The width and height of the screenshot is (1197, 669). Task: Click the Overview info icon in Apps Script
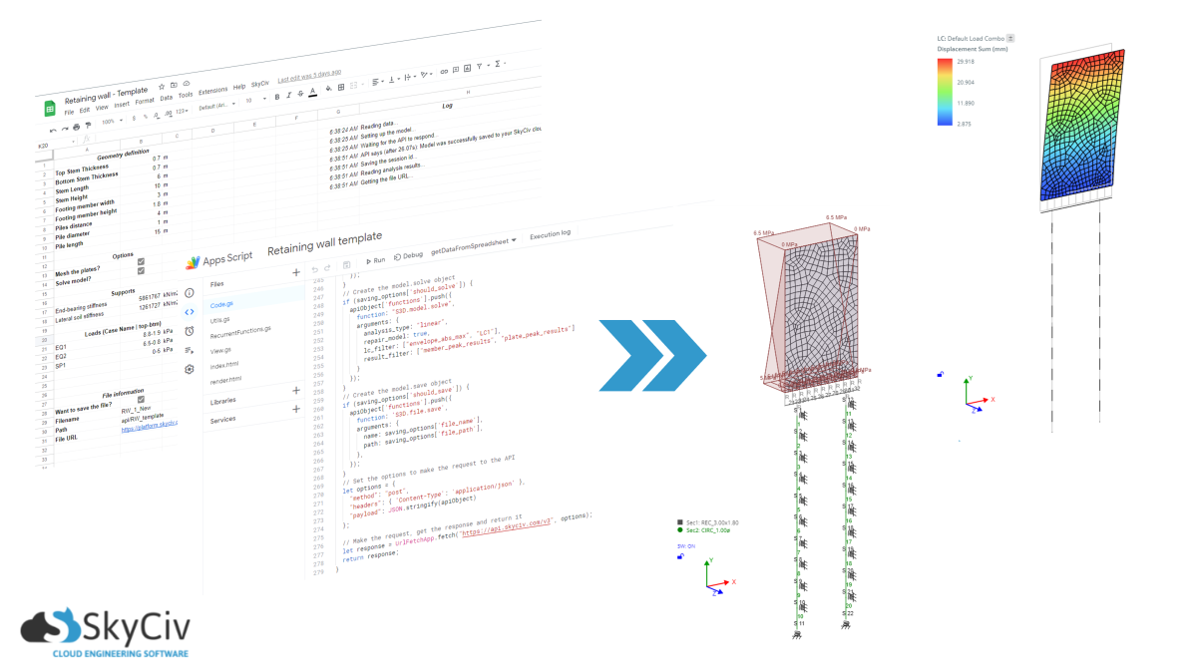pyautogui.click(x=188, y=291)
